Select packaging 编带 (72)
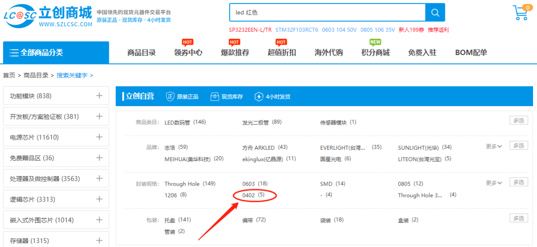Screen dimensions: 537x247 (x=254, y=220)
